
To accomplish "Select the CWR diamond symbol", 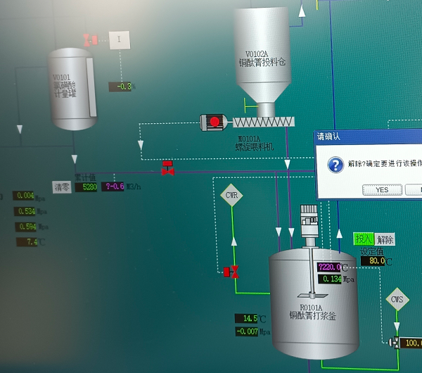I will 231,194.
